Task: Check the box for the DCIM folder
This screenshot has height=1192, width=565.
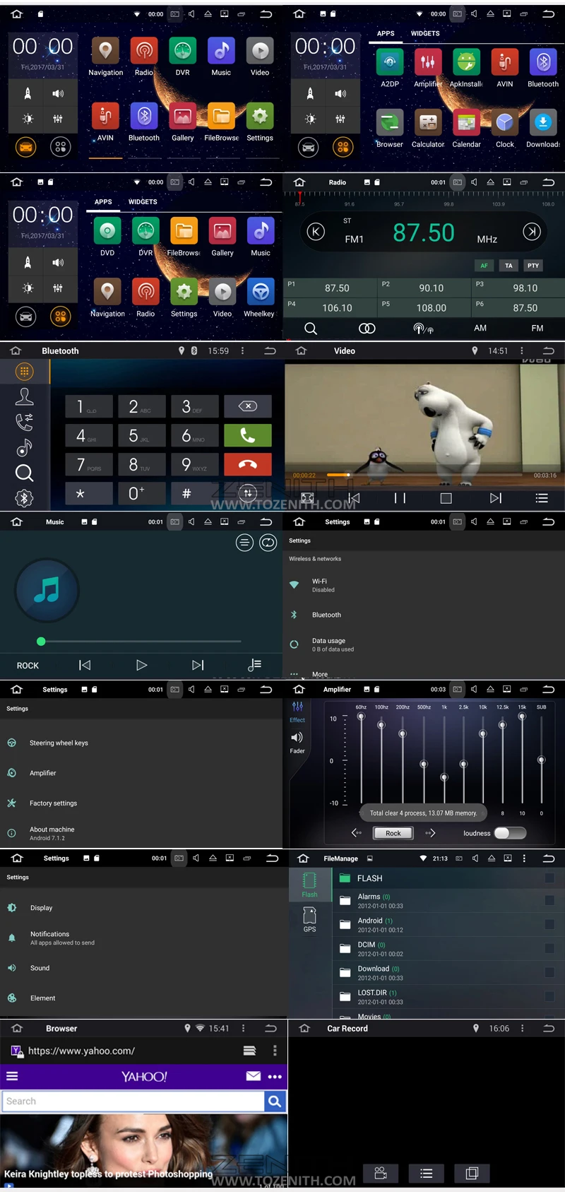Action: click(x=549, y=948)
